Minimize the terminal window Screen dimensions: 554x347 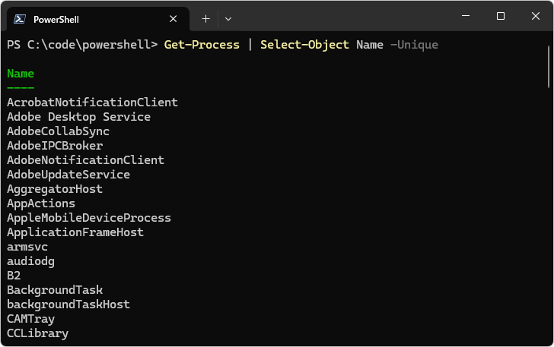tap(466, 16)
